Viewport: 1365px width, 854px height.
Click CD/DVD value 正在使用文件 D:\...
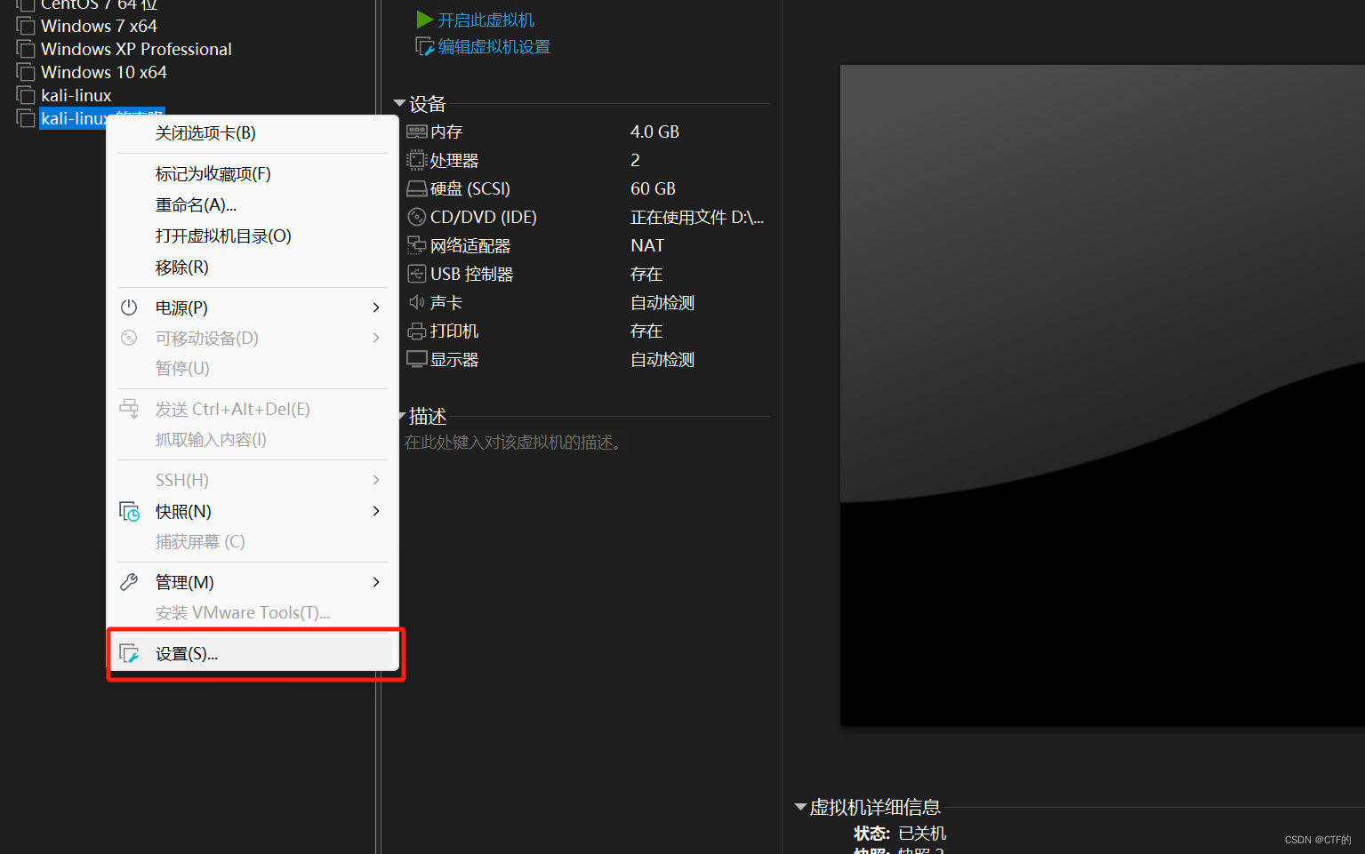[697, 217]
